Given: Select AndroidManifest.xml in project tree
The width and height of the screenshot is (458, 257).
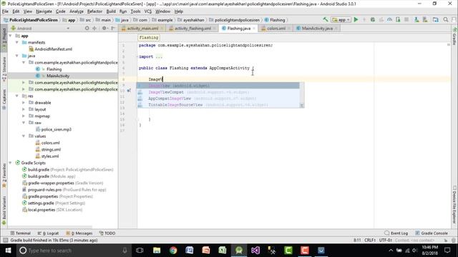Looking at the screenshot, I should tap(53, 49).
